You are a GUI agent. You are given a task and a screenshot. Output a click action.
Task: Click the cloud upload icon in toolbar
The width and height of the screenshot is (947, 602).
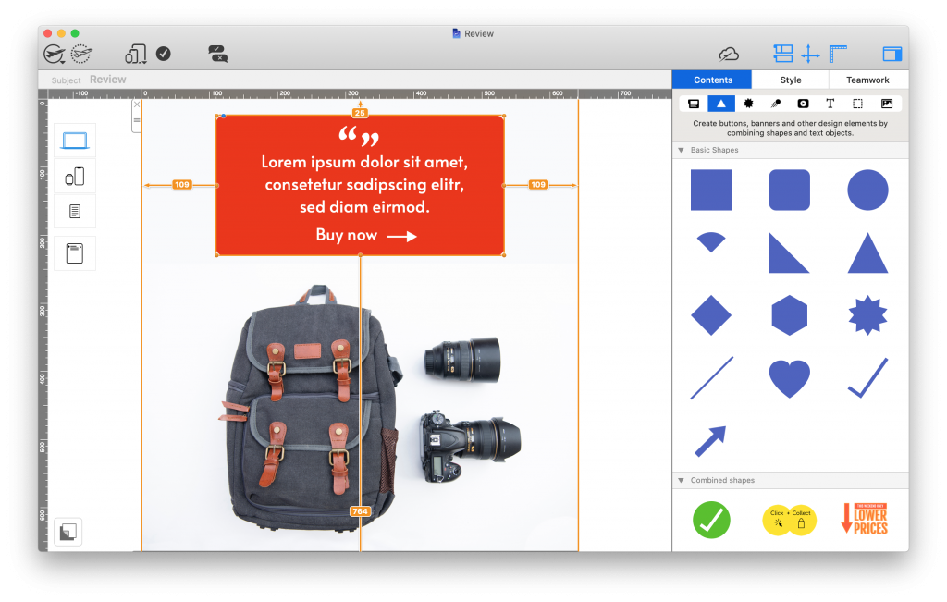[x=729, y=55]
